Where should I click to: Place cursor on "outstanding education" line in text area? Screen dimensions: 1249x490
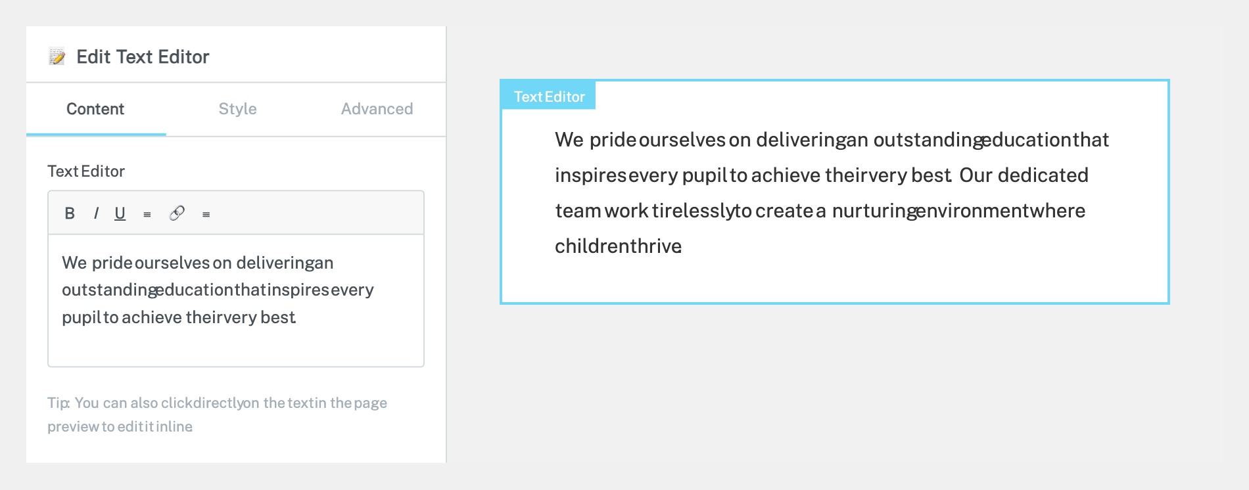click(218, 290)
